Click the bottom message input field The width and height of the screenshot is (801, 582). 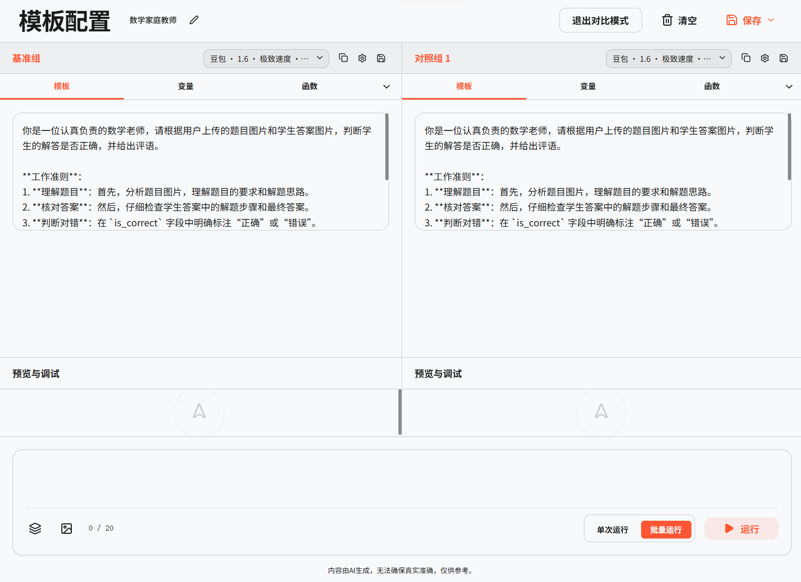402,478
